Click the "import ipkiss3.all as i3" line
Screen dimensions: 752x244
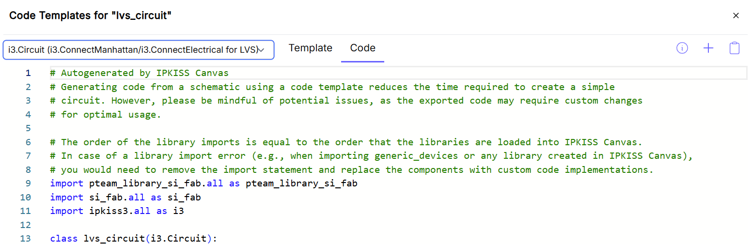click(117, 211)
